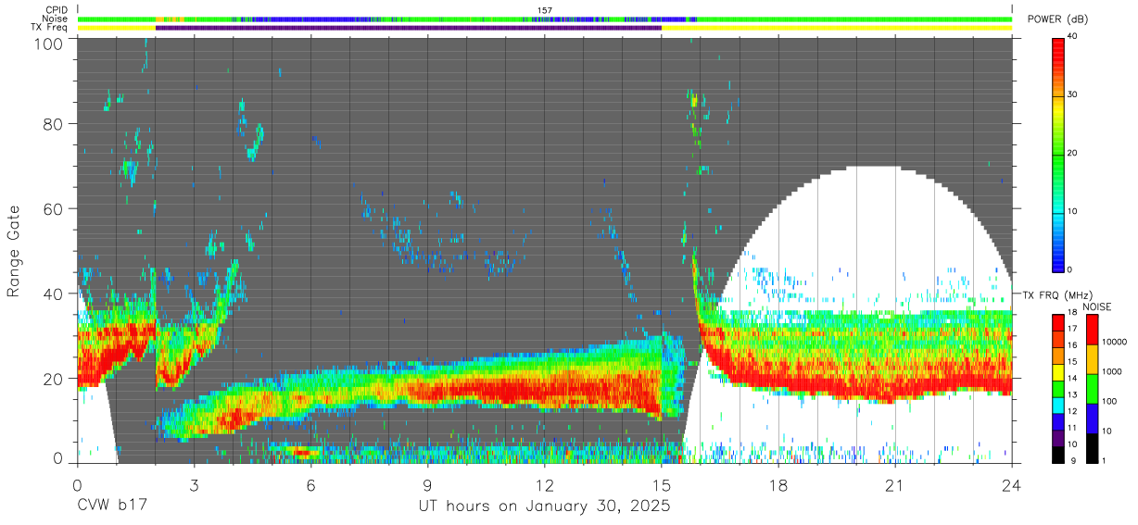Viewport: 1138px width, 525px height.
Task: Click the 80 tick on the Range Gate axis
Action: [x=54, y=123]
